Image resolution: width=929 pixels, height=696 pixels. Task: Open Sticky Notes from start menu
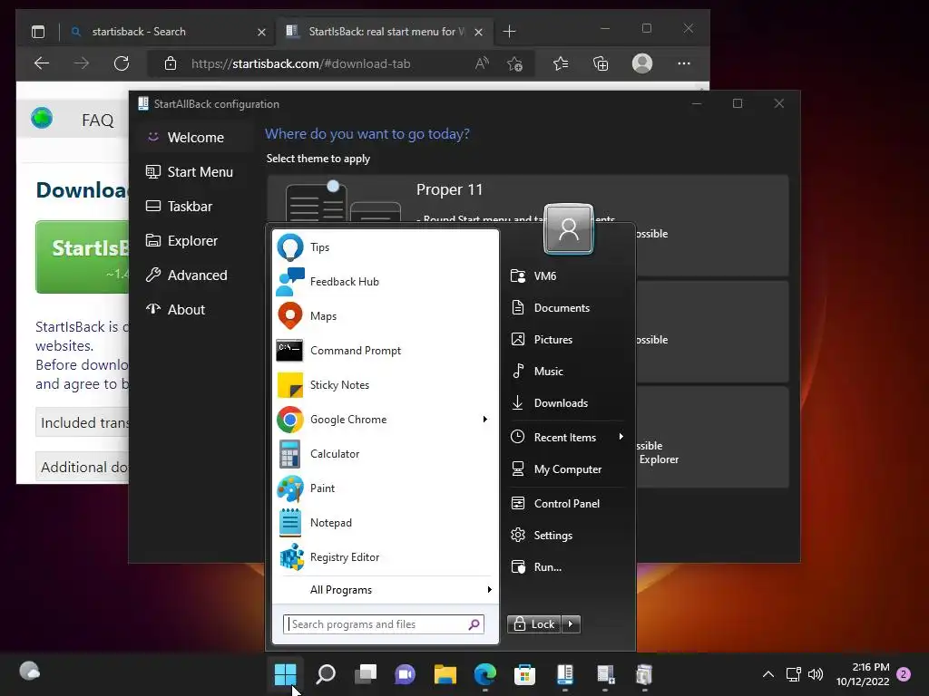[x=385, y=384]
